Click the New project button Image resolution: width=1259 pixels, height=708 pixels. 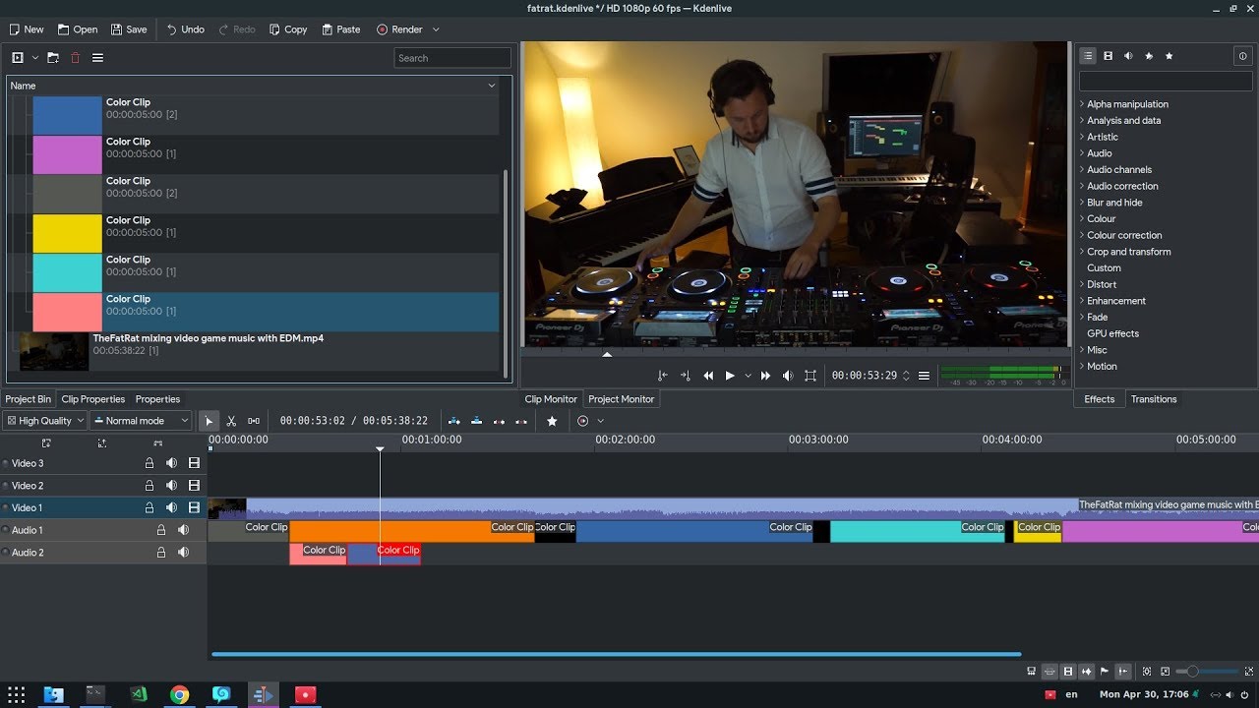click(27, 29)
